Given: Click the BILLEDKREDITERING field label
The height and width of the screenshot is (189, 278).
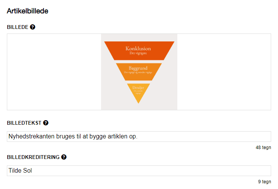Looking at the screenshot, I should (x=33, y=157).
